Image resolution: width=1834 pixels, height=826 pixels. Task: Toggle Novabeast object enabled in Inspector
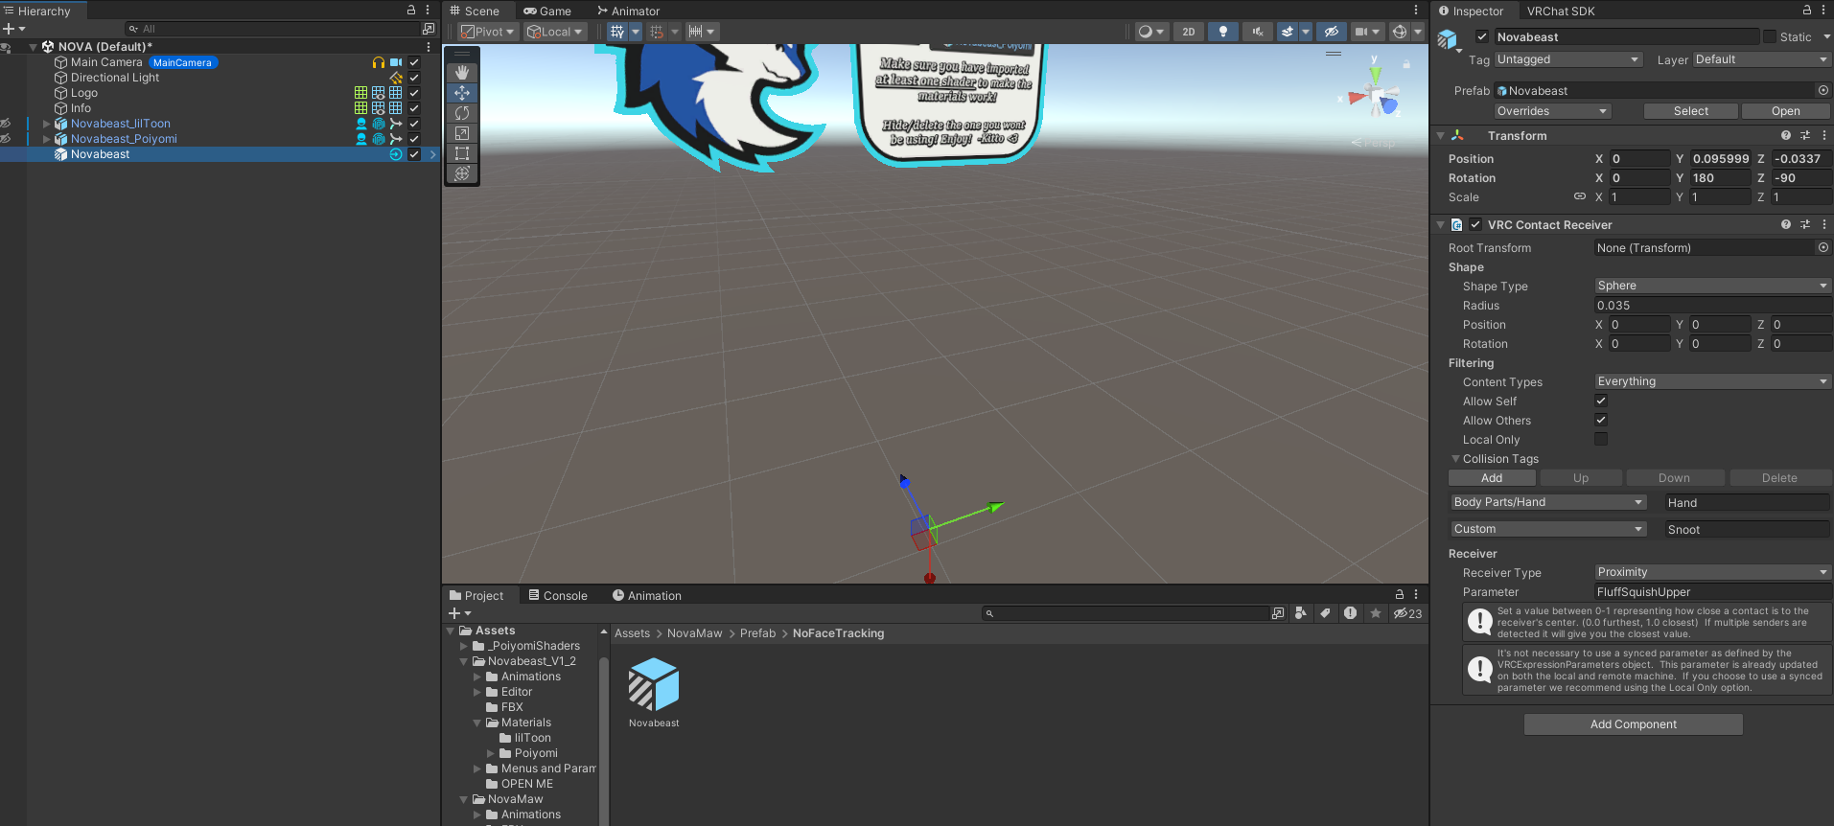(1482, 36)
